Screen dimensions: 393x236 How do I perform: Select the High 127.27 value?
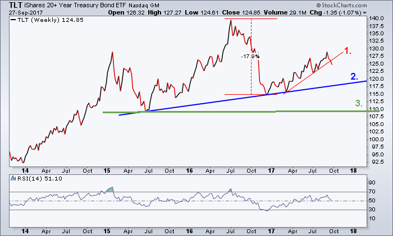164,12
